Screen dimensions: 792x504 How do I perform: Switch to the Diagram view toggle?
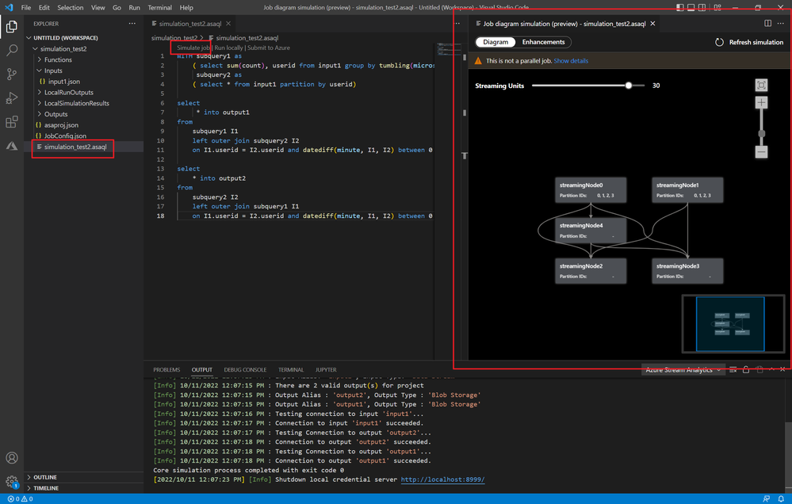[x=495, y=42]
